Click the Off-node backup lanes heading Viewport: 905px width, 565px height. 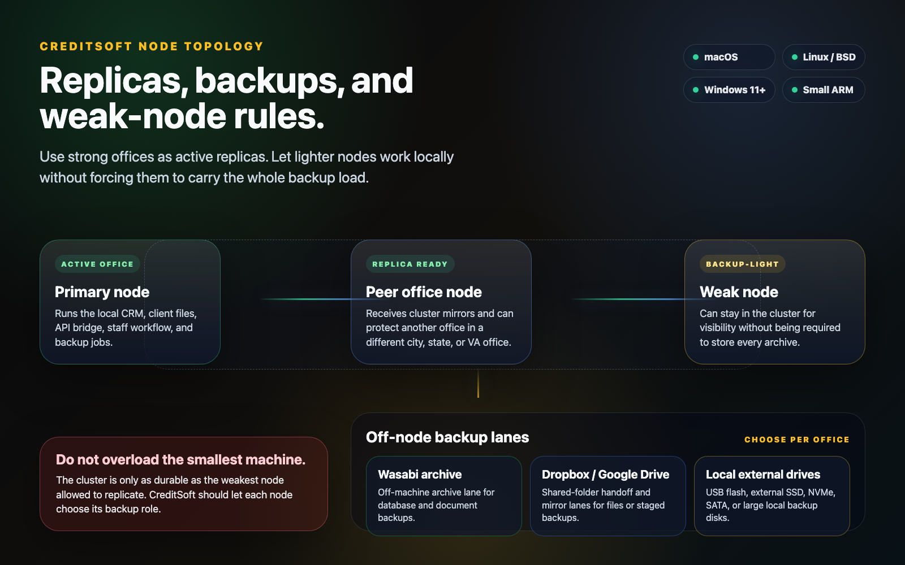pos(447,437)
